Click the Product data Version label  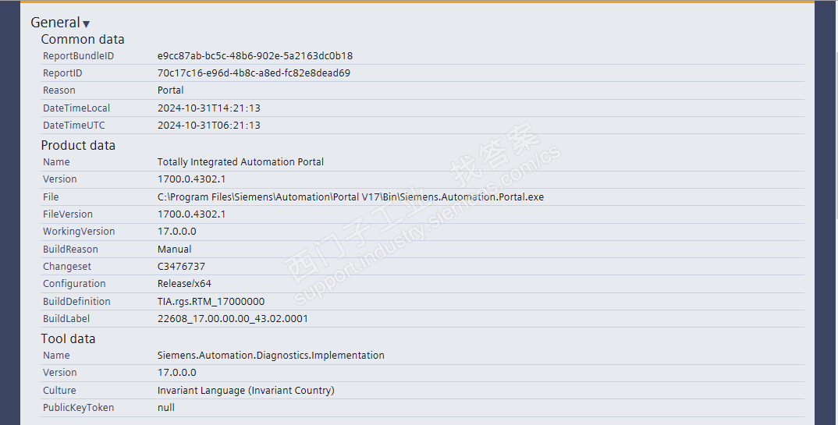(x=60, y=179)
